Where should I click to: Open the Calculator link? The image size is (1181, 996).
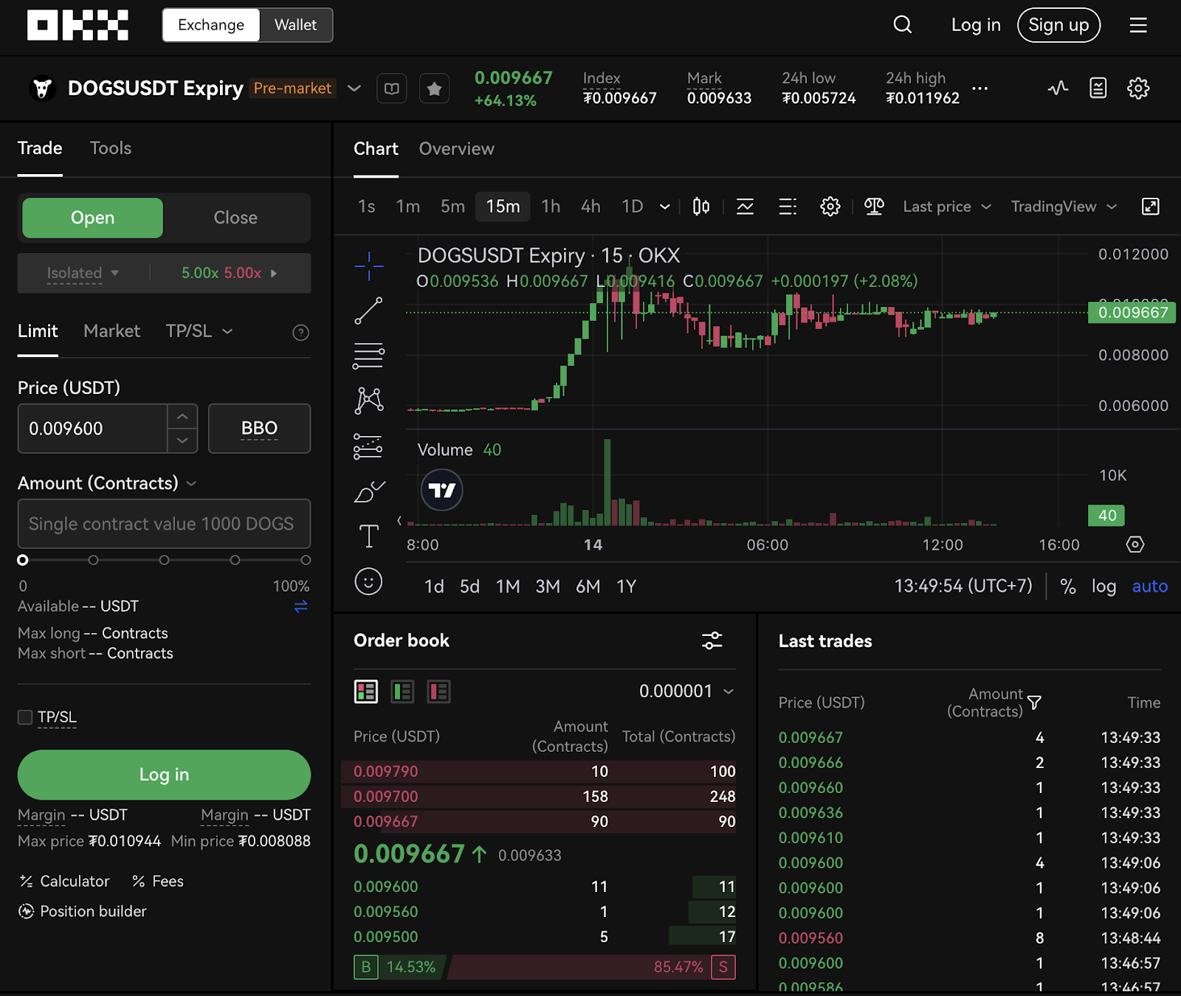coord(65,882)
